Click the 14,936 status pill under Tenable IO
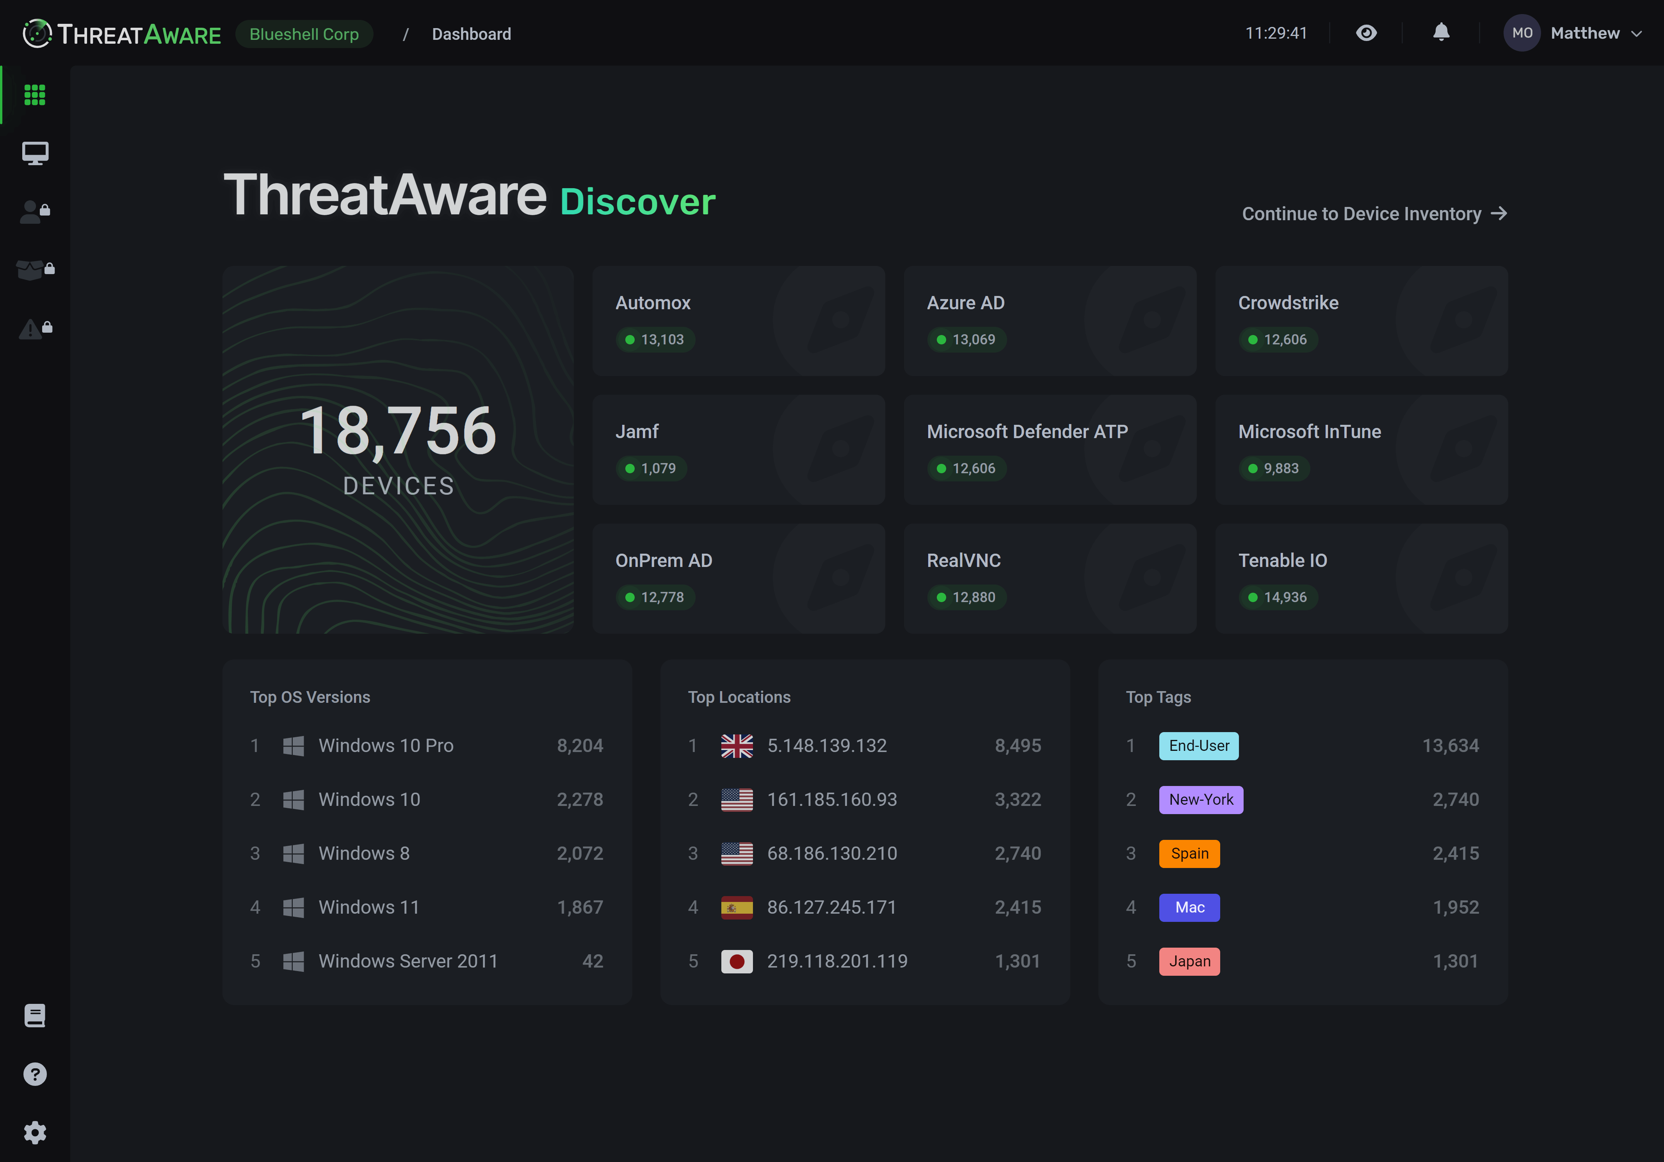The image size is (1664, 1162). (x=1278, y=597)
